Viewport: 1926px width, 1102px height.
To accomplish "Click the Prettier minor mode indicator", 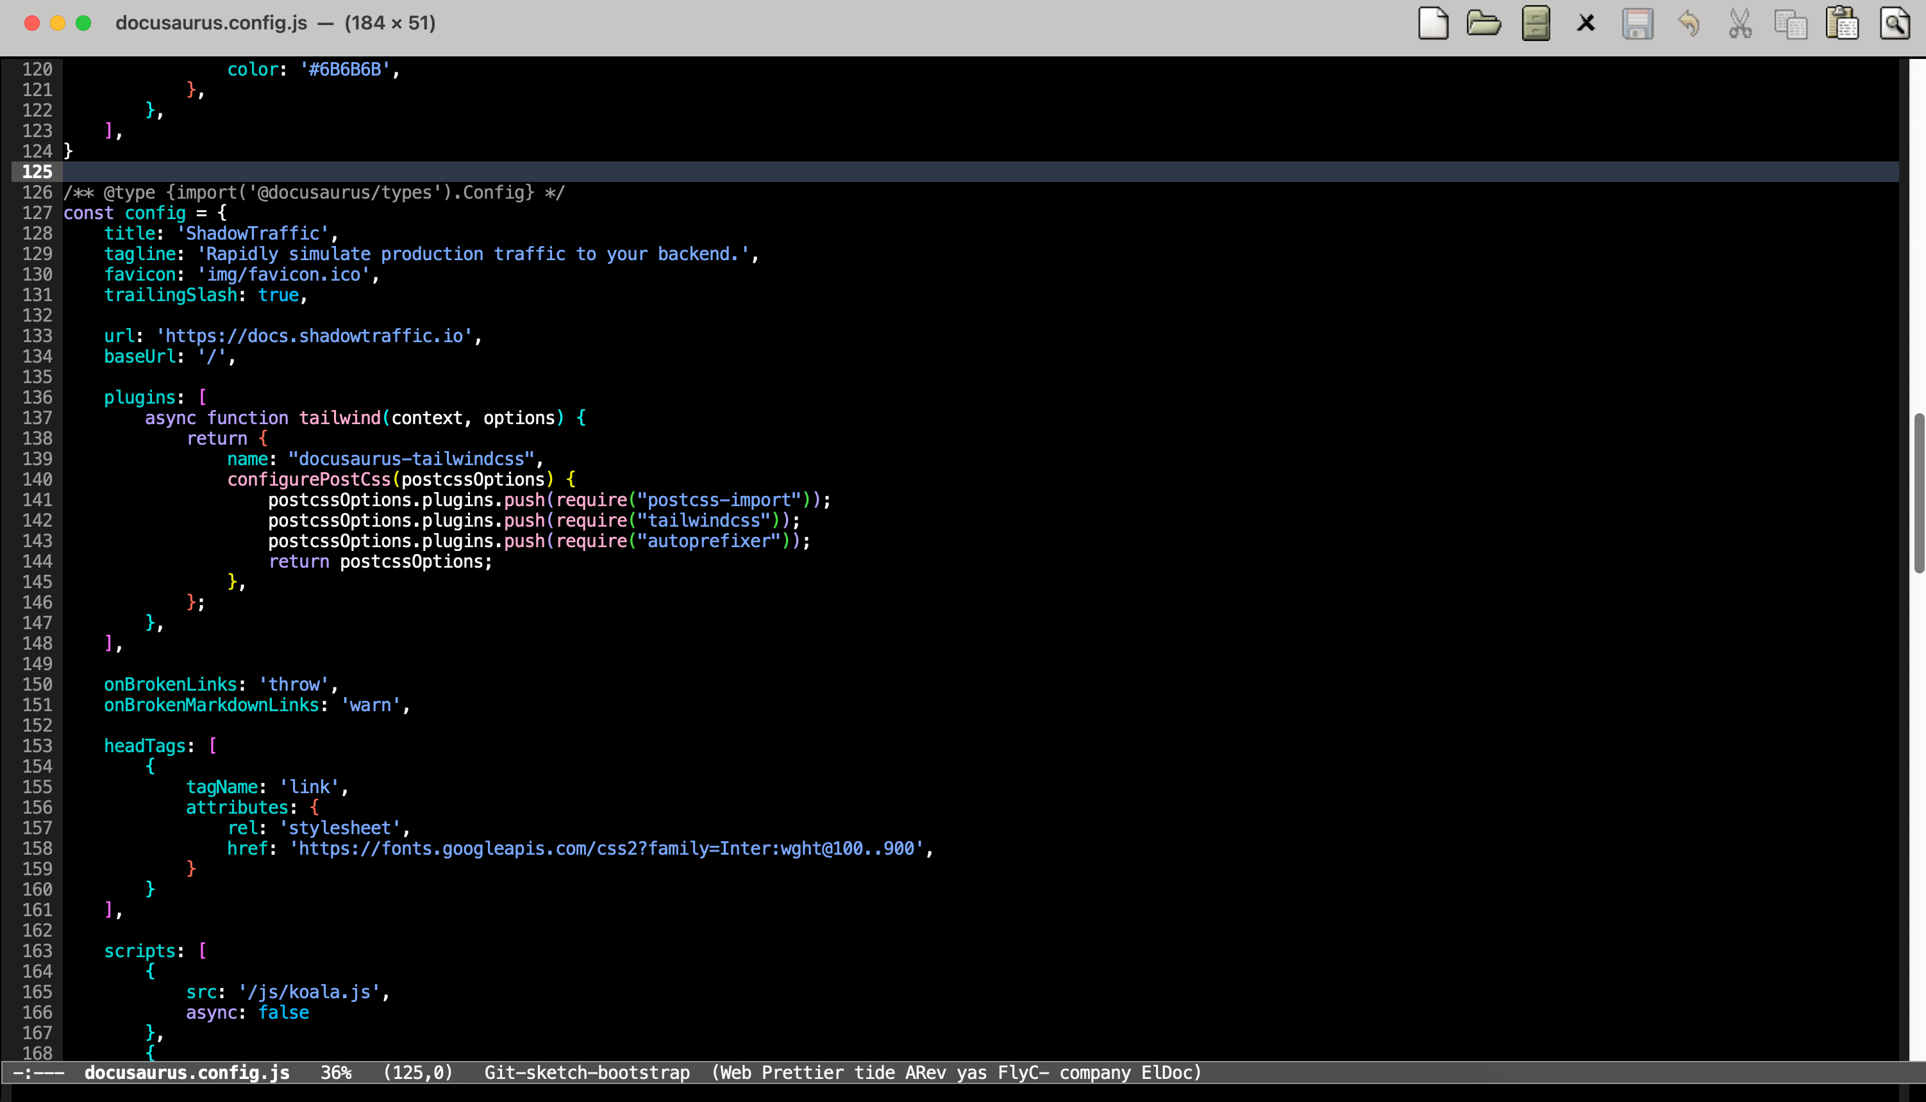I will (x=802, y=1073).
